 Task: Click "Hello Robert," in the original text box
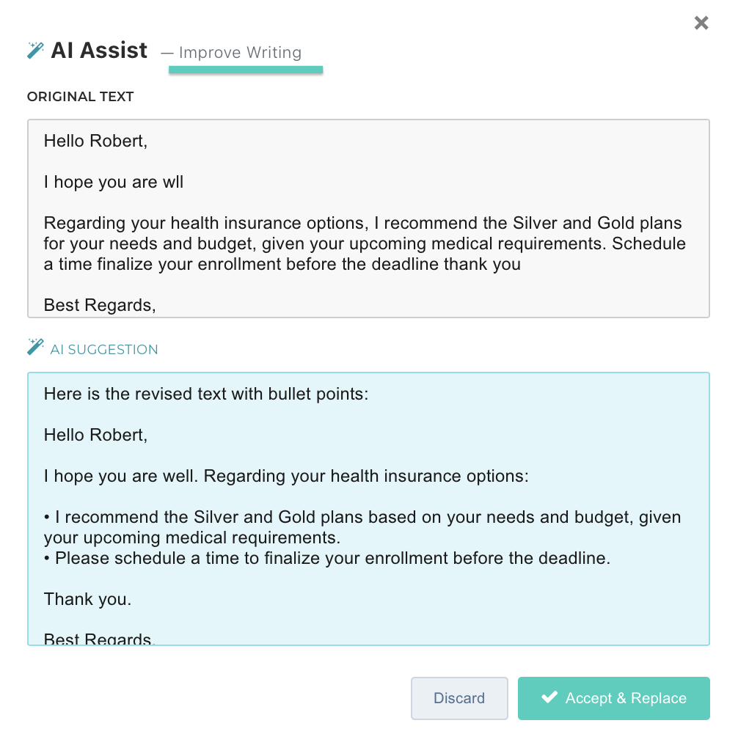point(95,141)
